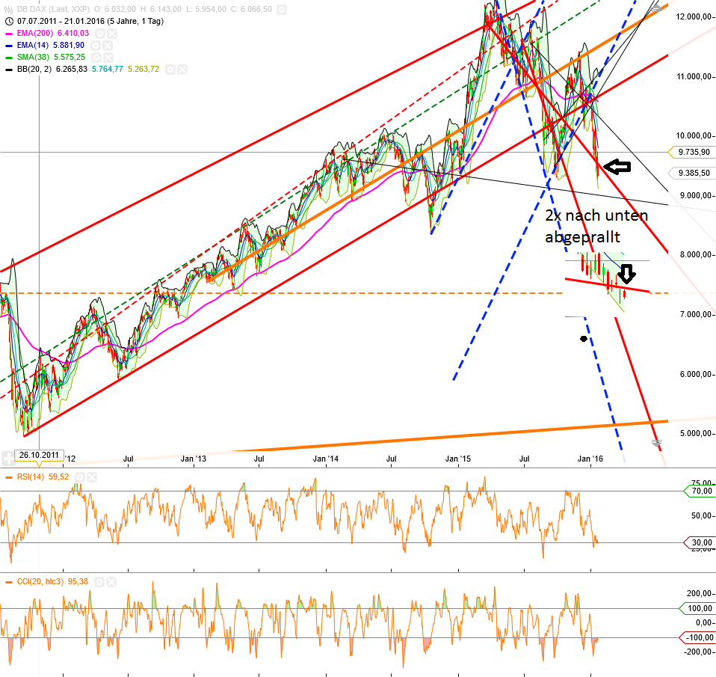This screenshot has width=716, height=677.
Task: Click the candlestick chart type icon top-left
Action: pyautogui.click(x=8, y=8)
